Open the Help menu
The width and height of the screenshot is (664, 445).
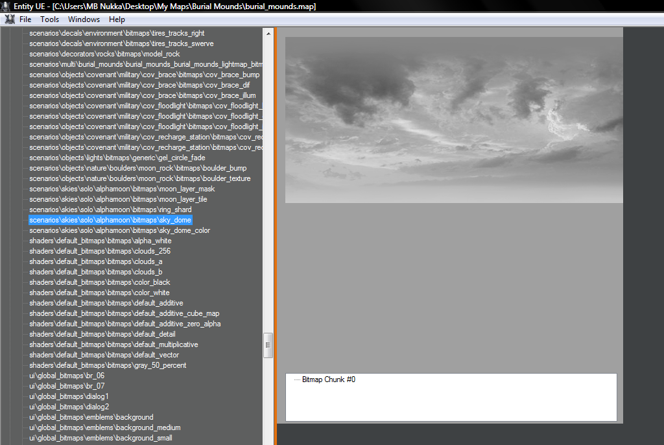[117, 19]
